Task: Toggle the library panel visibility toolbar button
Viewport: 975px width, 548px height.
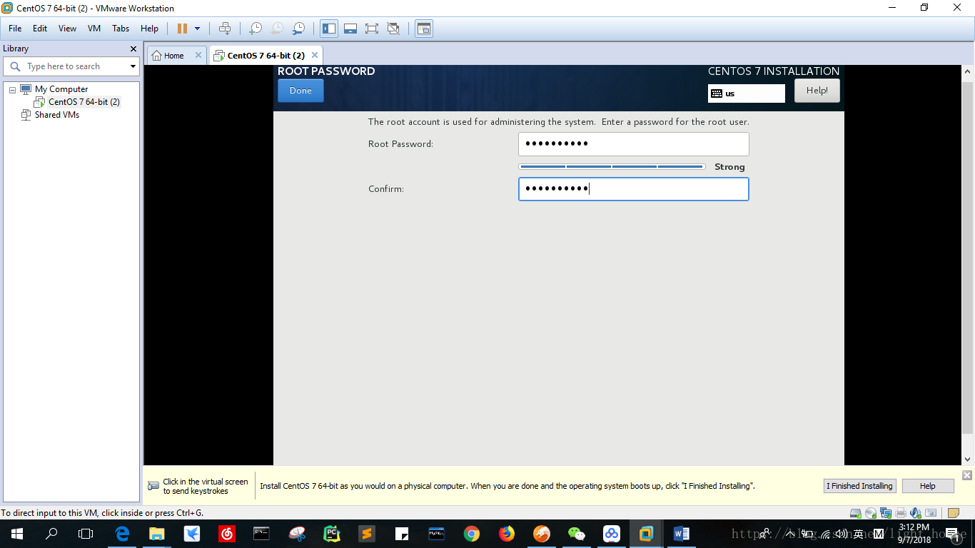Action: (329, 29)
